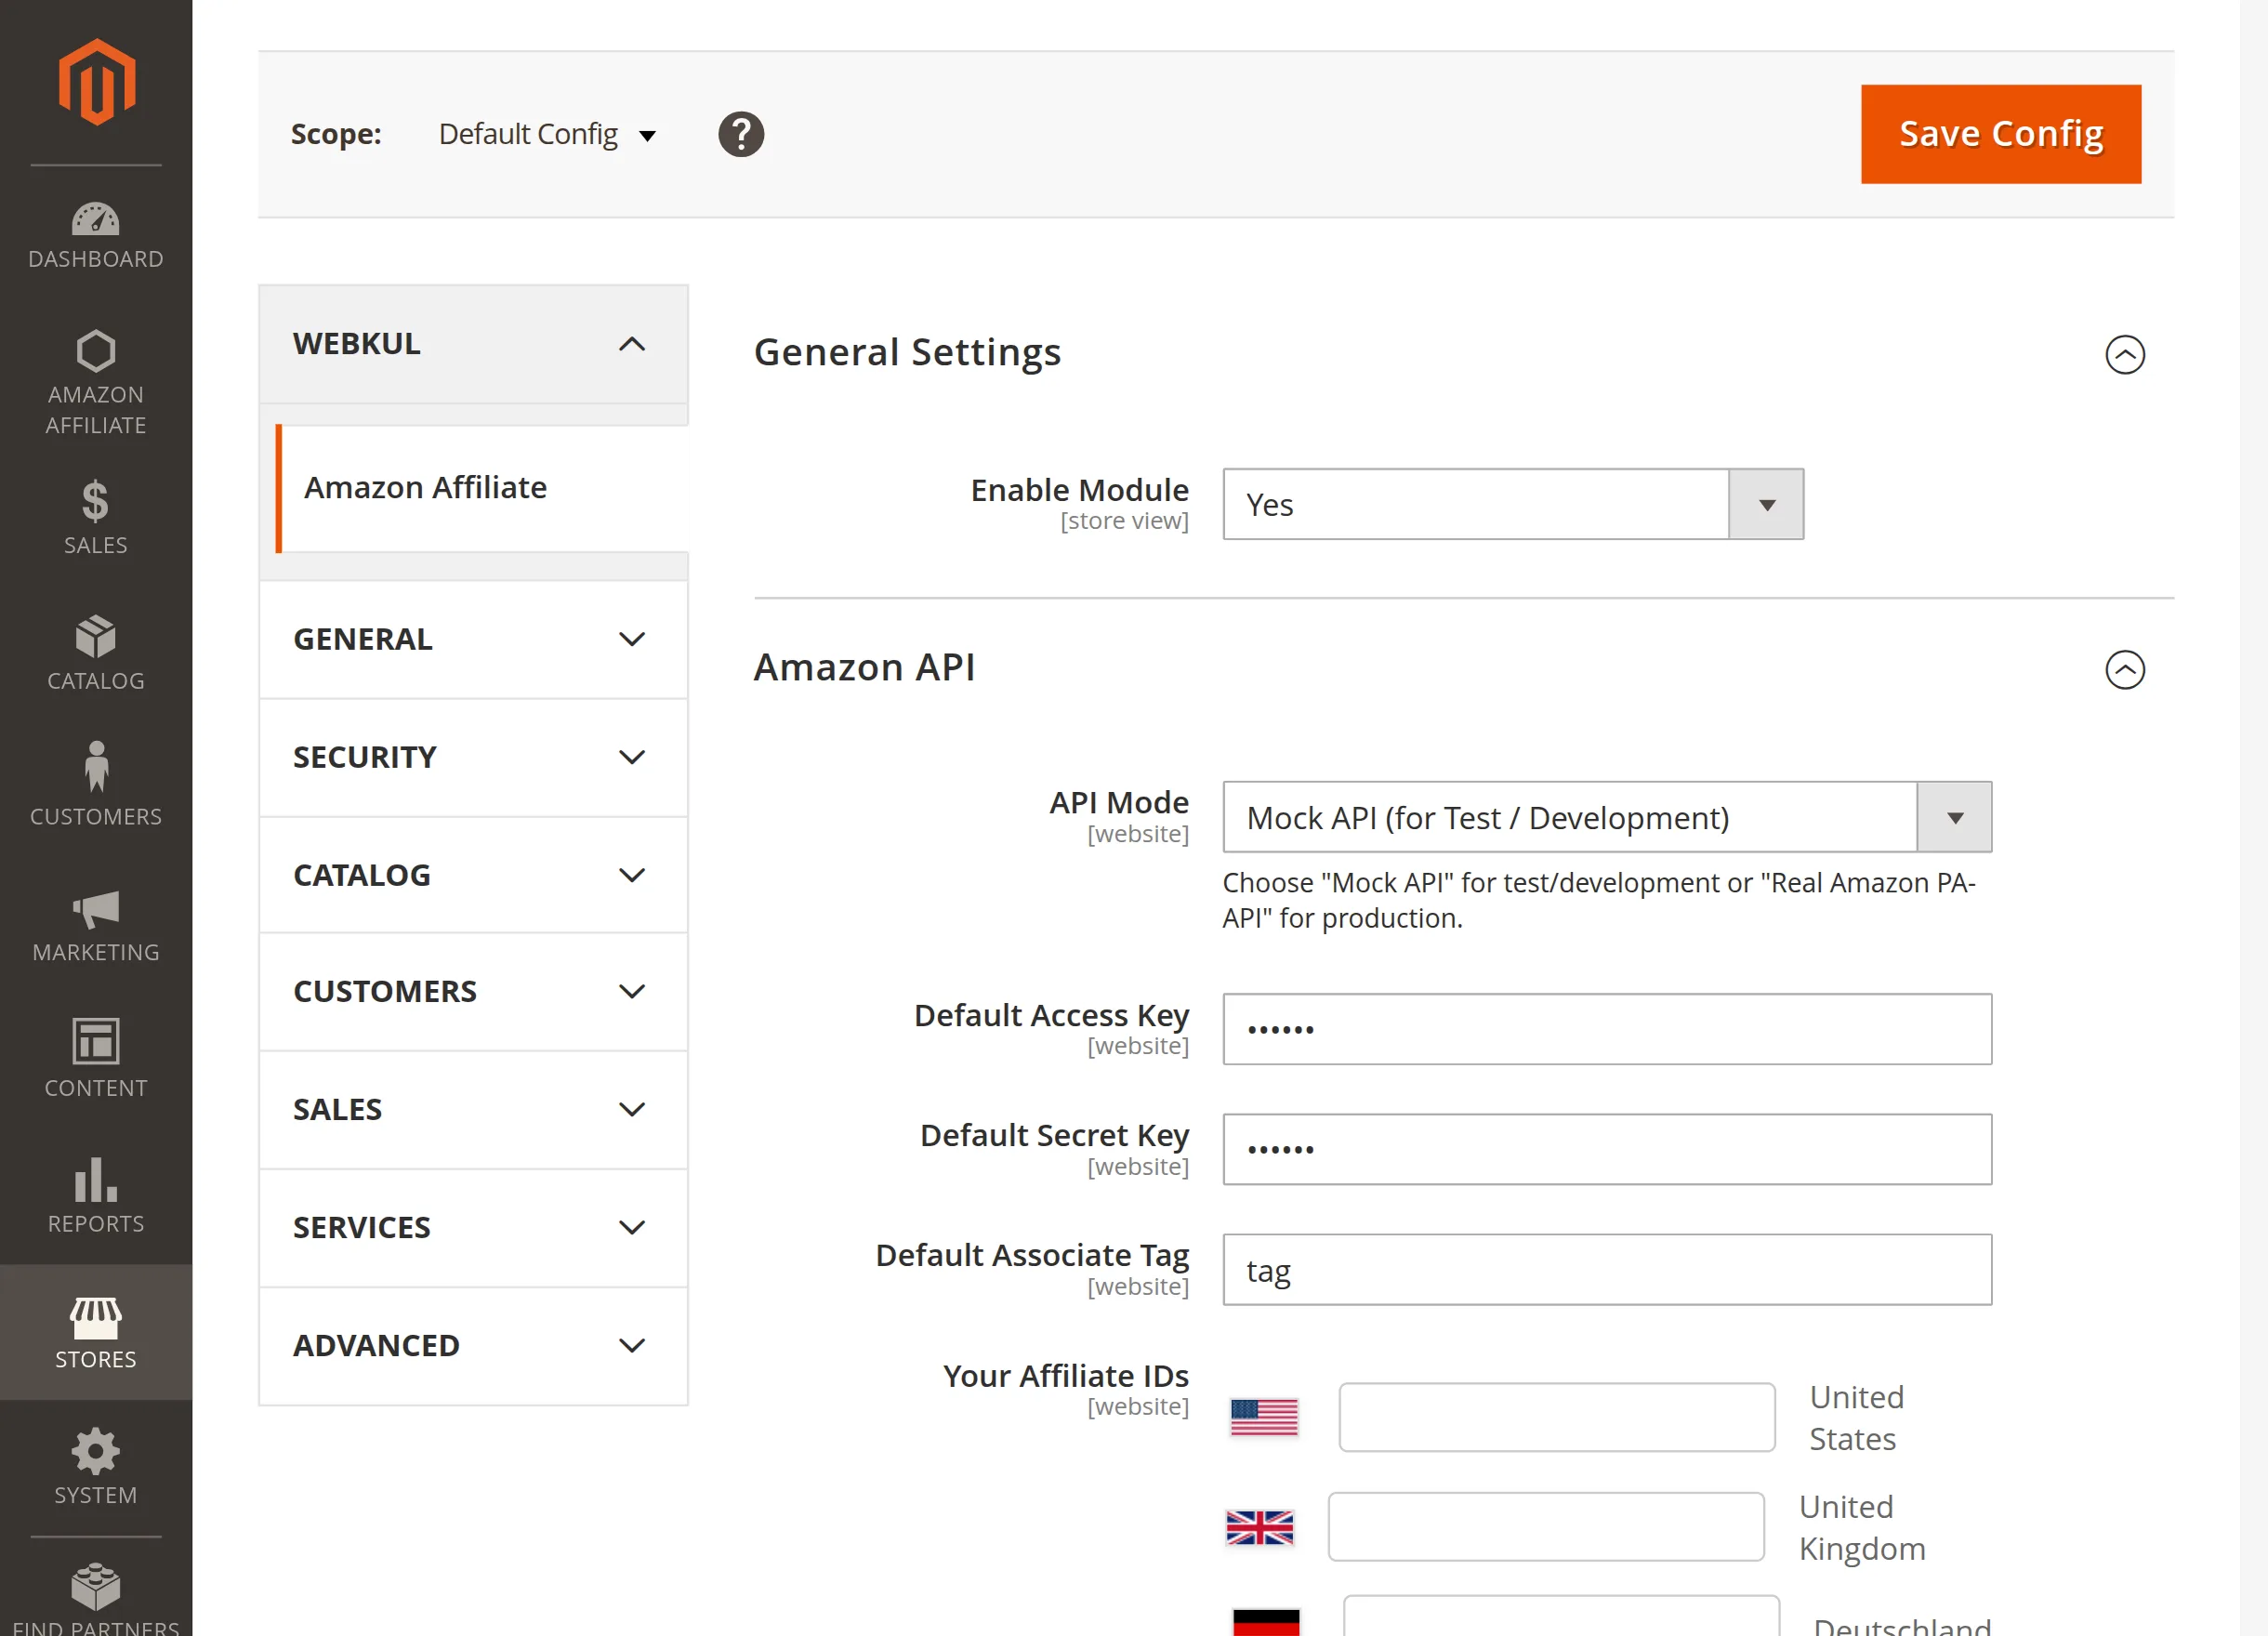
Task: Expand the SALES config section
Action: 473,1109
